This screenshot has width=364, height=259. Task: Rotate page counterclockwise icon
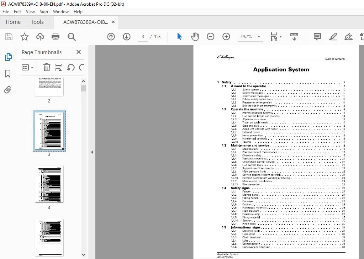pyautogui.click(x=71, y=67)
